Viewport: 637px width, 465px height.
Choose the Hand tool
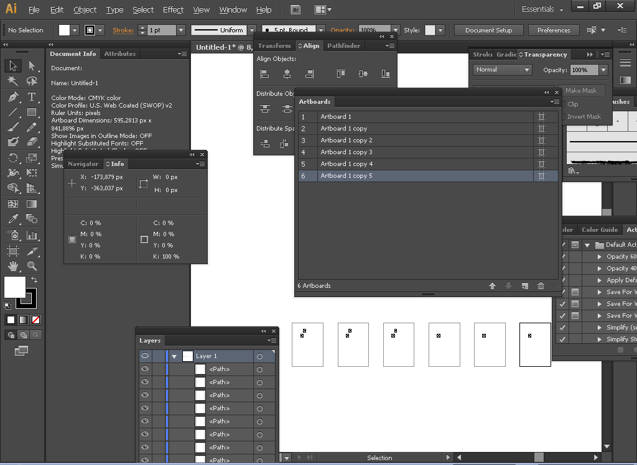tap(13, 266)
